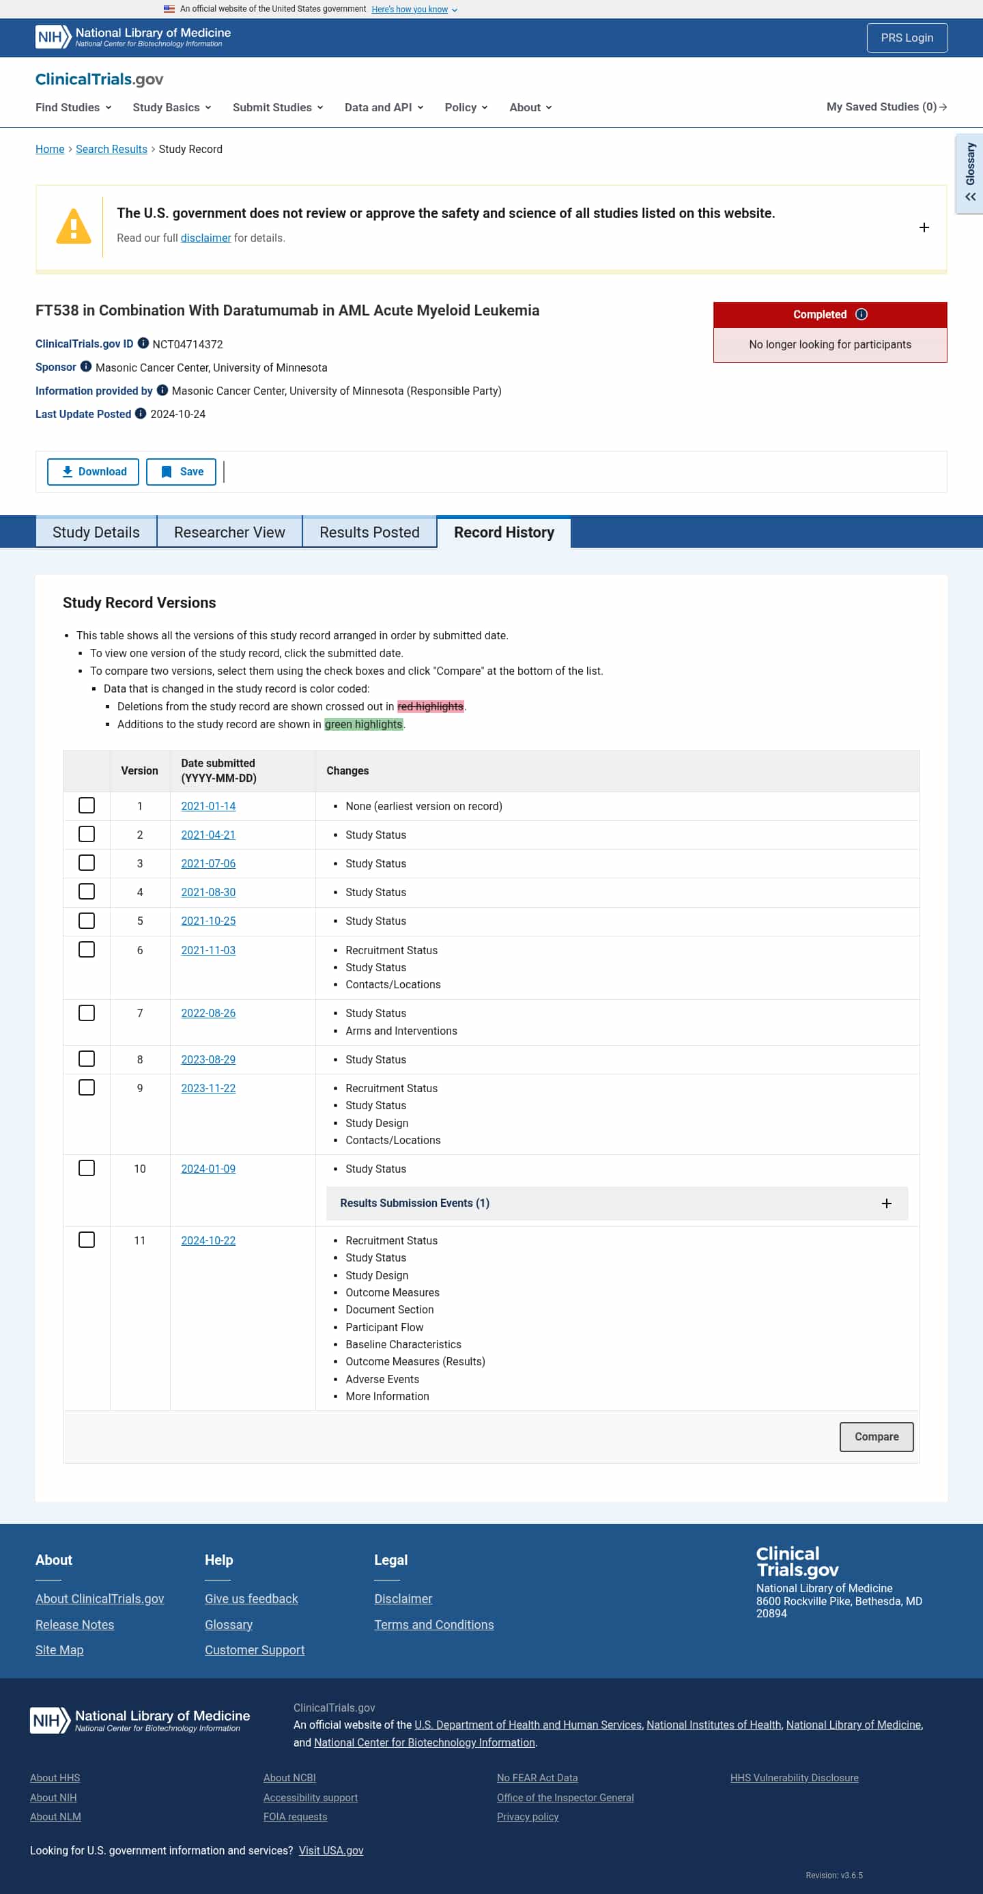Open the HHS Vulnerability Disclosure link

tap(794, 1778)
